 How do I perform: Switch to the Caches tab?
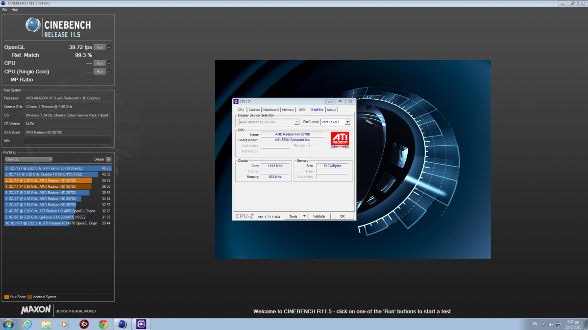click(x=254, y=110)
